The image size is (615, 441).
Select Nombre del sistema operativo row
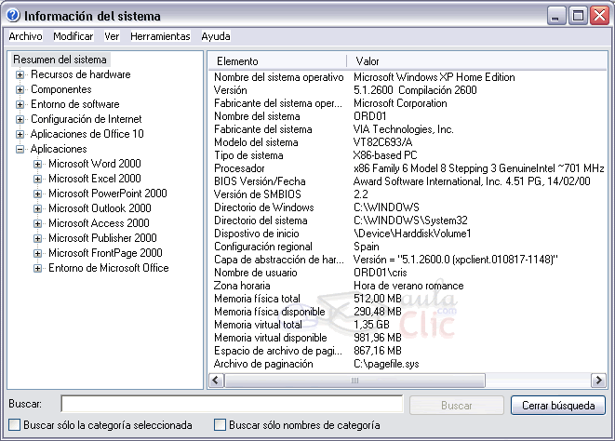[x=408, y=77]
